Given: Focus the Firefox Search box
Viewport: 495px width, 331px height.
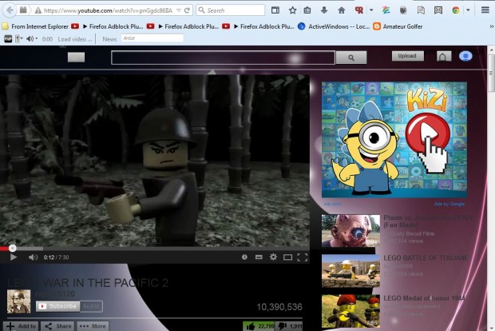Looking at the screenshot, I should [231, 10].
